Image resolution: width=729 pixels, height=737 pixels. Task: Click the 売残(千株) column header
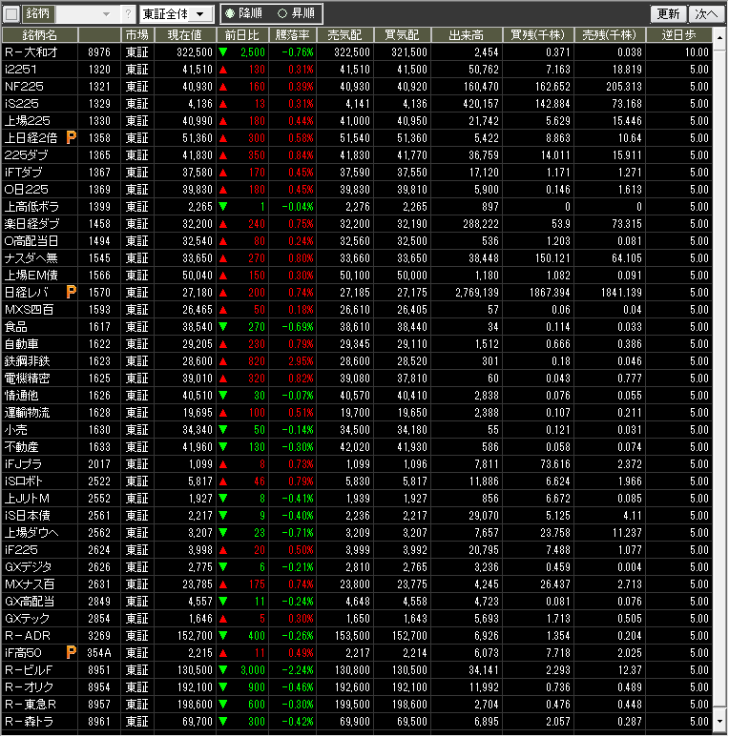(610, 35)
